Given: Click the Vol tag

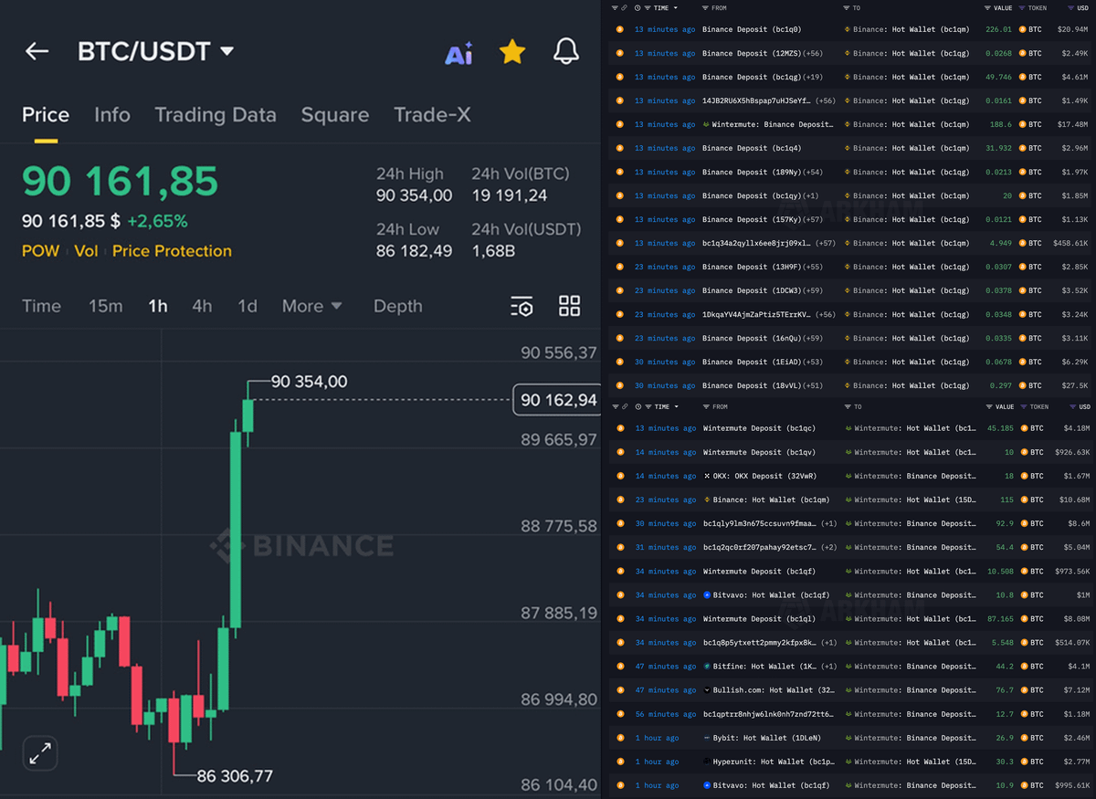Looking at the screenshot, I should point(86,251).
